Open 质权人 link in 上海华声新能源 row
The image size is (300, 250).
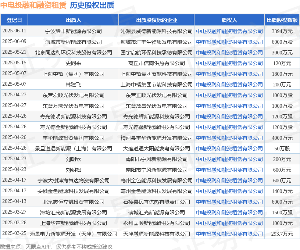pyautogui.click(x=229, y=223)
